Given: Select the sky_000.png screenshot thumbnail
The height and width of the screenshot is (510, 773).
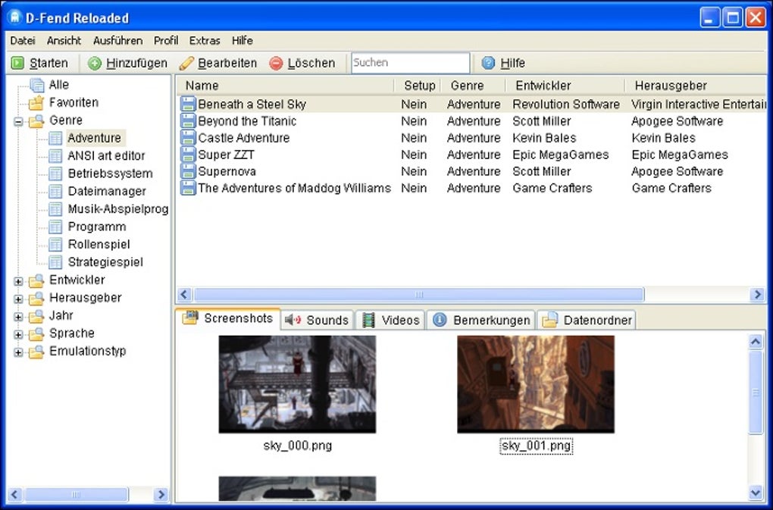Looking at the screenshot, I should pyautogui.click(x=297, y=384).
